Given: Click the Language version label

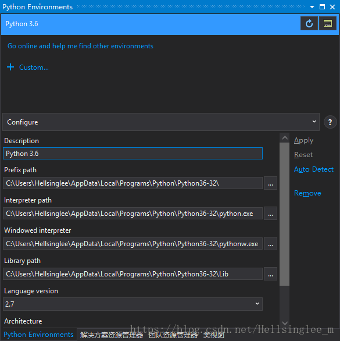Looking at the screenshot, I should click(31, 291).
